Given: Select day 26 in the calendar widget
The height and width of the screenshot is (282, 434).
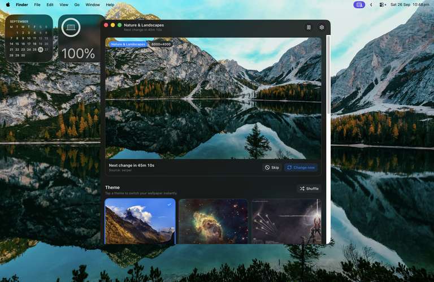Looking at the screenshot, I should pyautogui.click(x=41, y=50).
